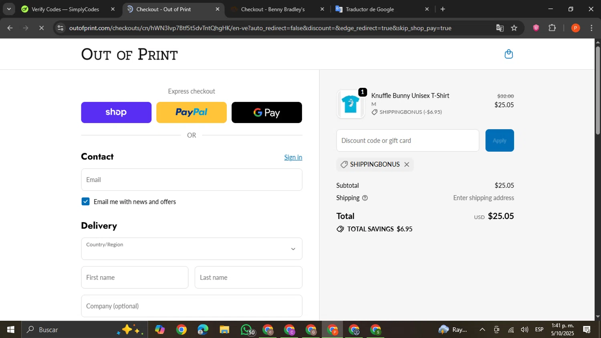601x338 pixels.
Task: Click the purple shield extension icon
Action: coord(536,28)
